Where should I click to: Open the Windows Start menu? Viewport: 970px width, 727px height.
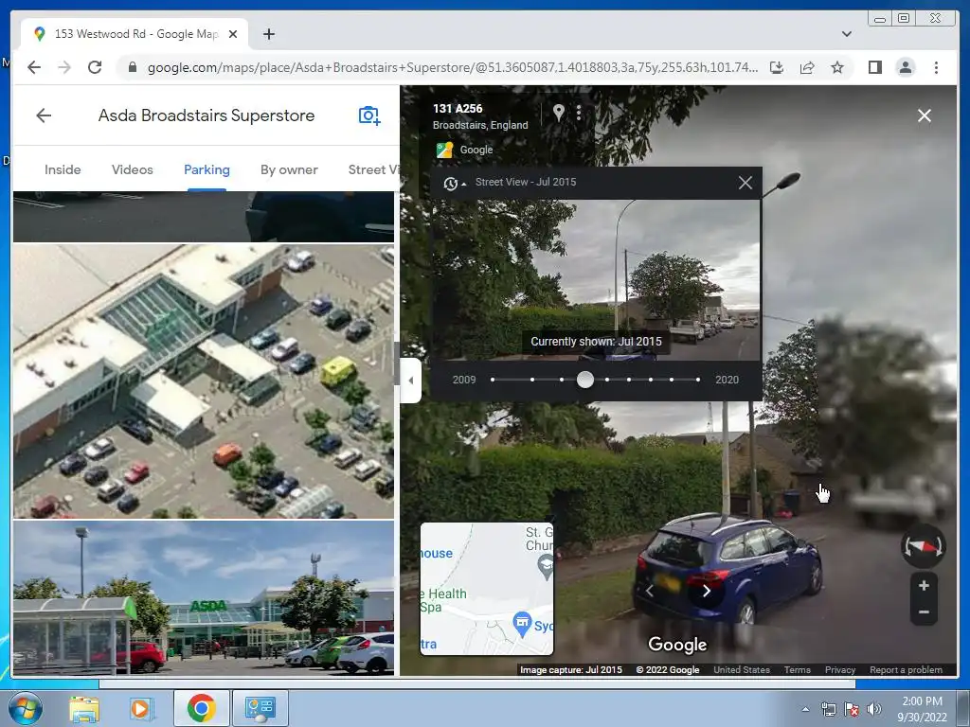coord(24,708)
